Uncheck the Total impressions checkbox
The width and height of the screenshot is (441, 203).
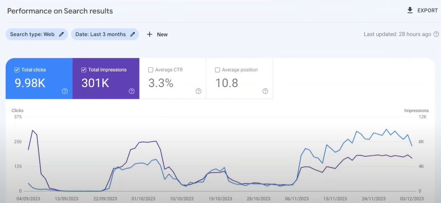84,70
